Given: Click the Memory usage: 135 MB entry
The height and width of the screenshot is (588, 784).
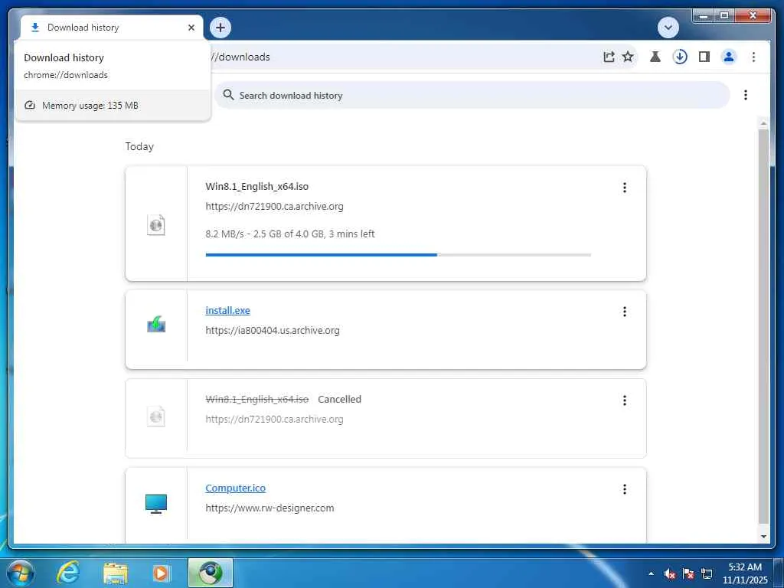Looking at the screenshot, I should (x=112, y=106).
